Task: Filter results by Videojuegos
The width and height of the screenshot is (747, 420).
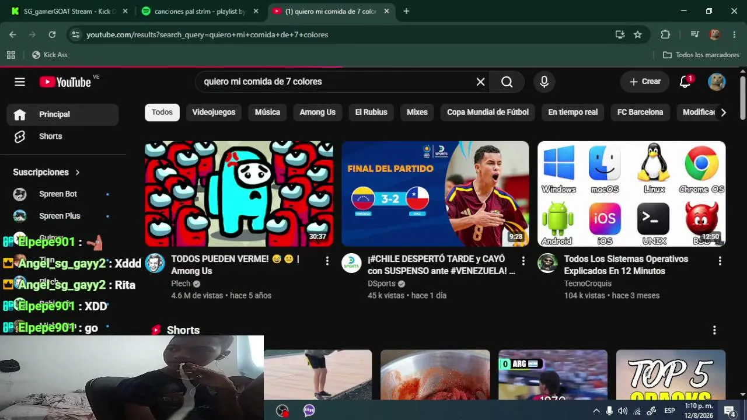Action: [x=214, y=113]
